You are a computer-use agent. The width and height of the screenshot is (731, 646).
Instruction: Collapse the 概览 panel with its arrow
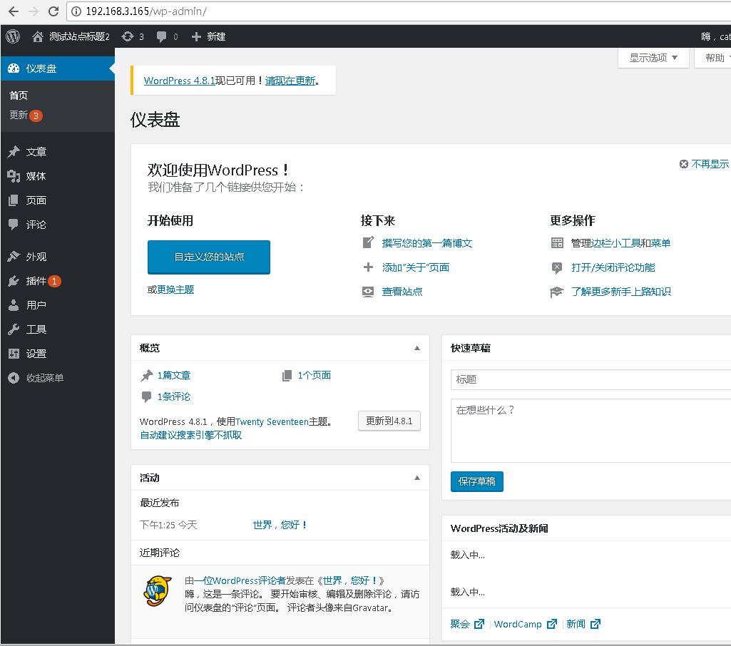tap(417, 348)
